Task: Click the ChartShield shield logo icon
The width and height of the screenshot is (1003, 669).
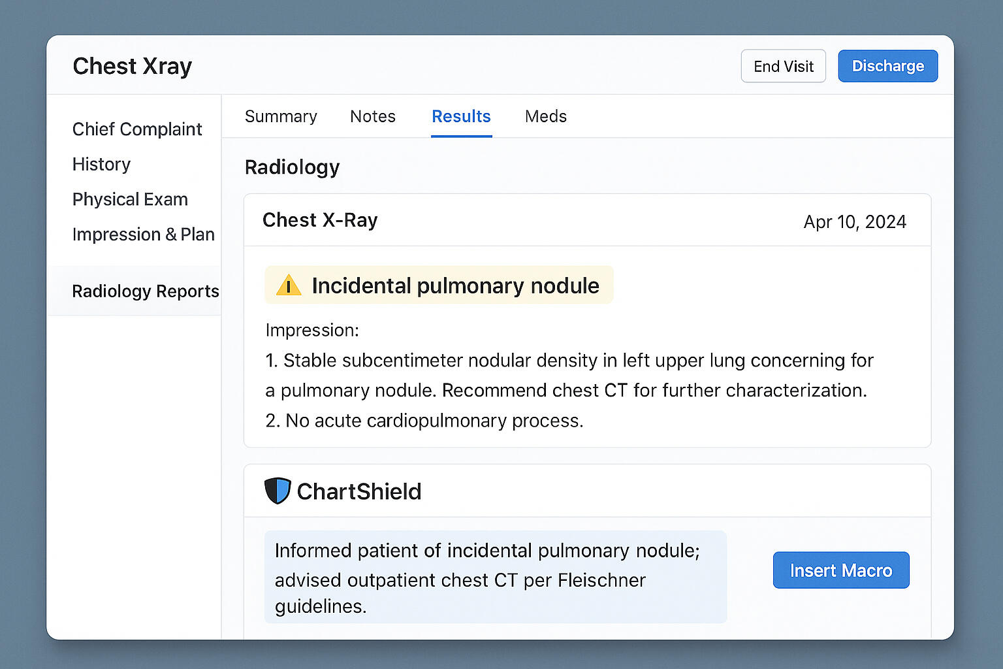Action: click(278, 491)
